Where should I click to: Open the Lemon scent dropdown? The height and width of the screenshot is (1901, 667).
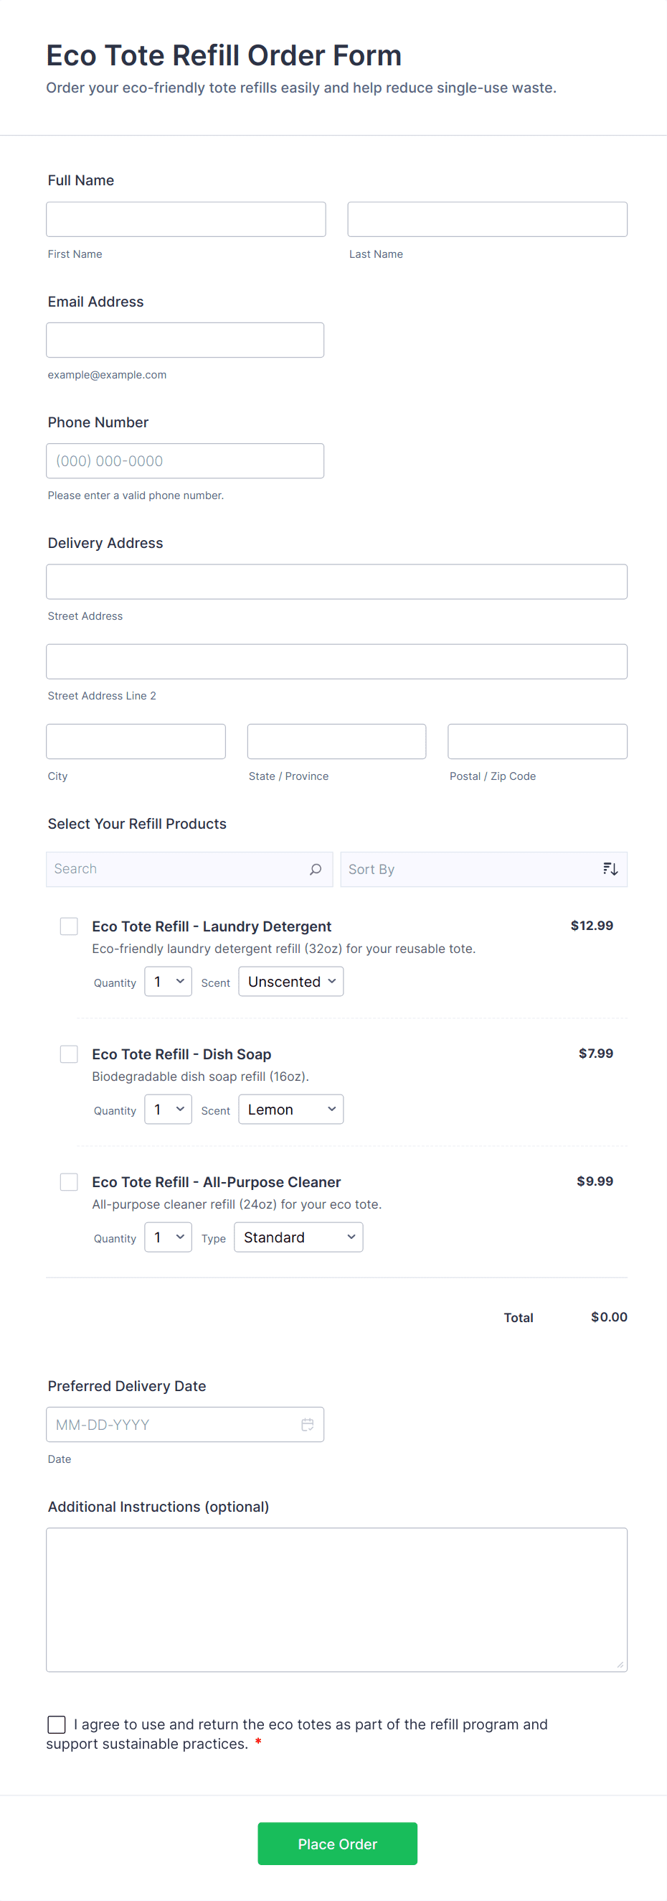coord(291,1109)
